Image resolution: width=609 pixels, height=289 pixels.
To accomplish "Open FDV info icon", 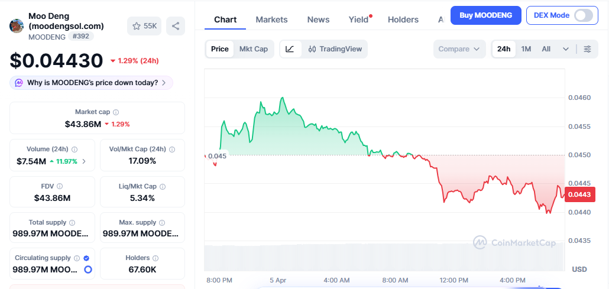I will point(60,186).
